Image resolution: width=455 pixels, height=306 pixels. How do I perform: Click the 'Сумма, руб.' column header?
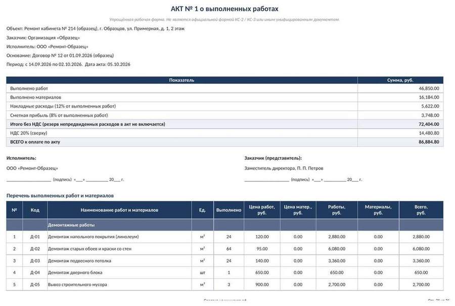click(x=400, y=80)
